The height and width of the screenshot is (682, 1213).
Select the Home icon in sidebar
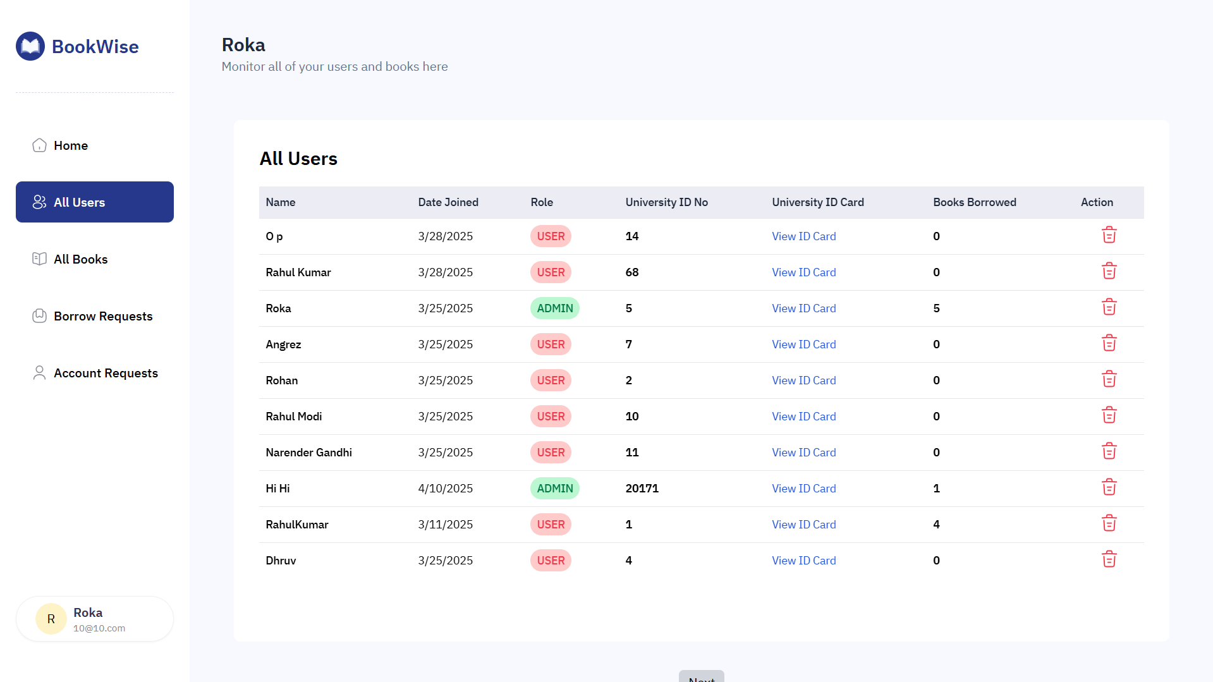[39, 145]
